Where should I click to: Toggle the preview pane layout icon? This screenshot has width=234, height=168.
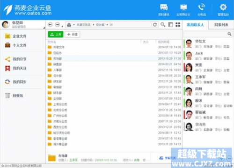[170, 25]
